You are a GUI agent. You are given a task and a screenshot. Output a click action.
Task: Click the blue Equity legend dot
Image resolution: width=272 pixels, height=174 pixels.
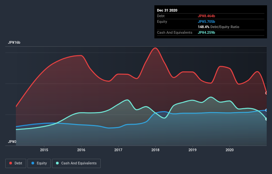[x=33, y=163]
